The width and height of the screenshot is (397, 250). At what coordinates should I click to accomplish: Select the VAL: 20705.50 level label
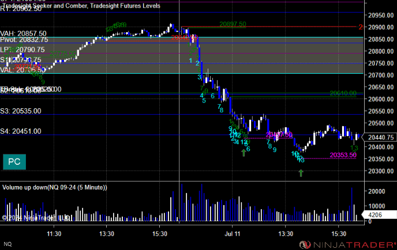(23, 70)
